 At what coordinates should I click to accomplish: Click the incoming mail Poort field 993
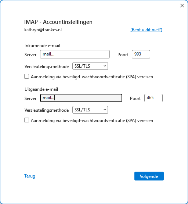[x=141, y=54]
